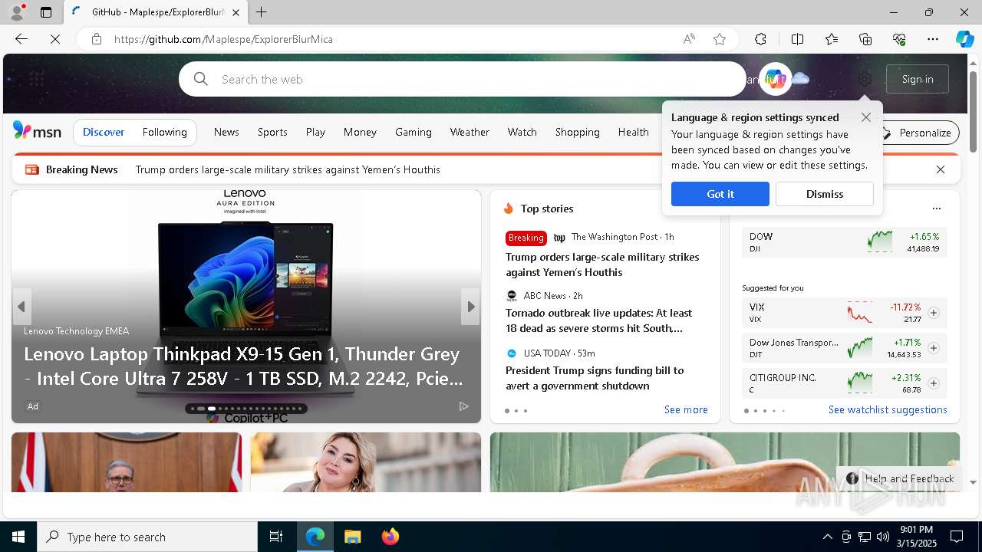The image size is (982, 552).
Task: Click See watchlist suggestions link
Action: [x=888, y=410]
